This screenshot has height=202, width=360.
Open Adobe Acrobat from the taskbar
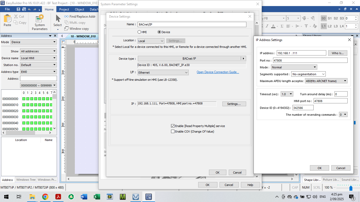(x=58, y=196)
